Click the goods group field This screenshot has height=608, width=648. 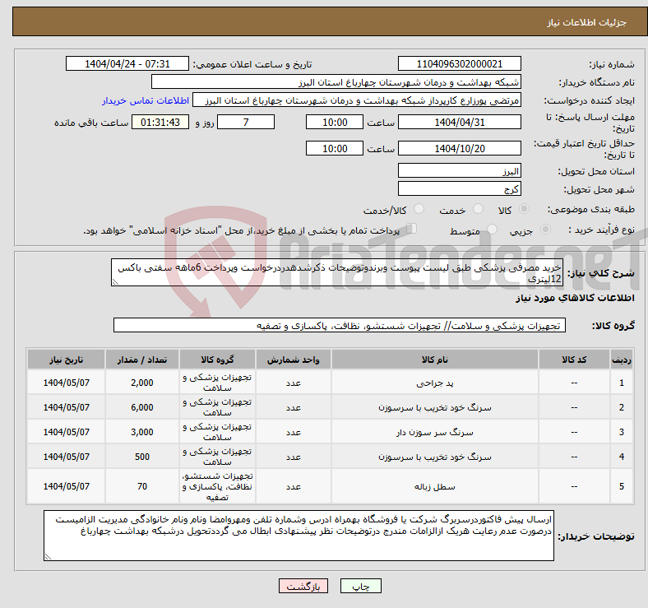[x=340, y=325]
